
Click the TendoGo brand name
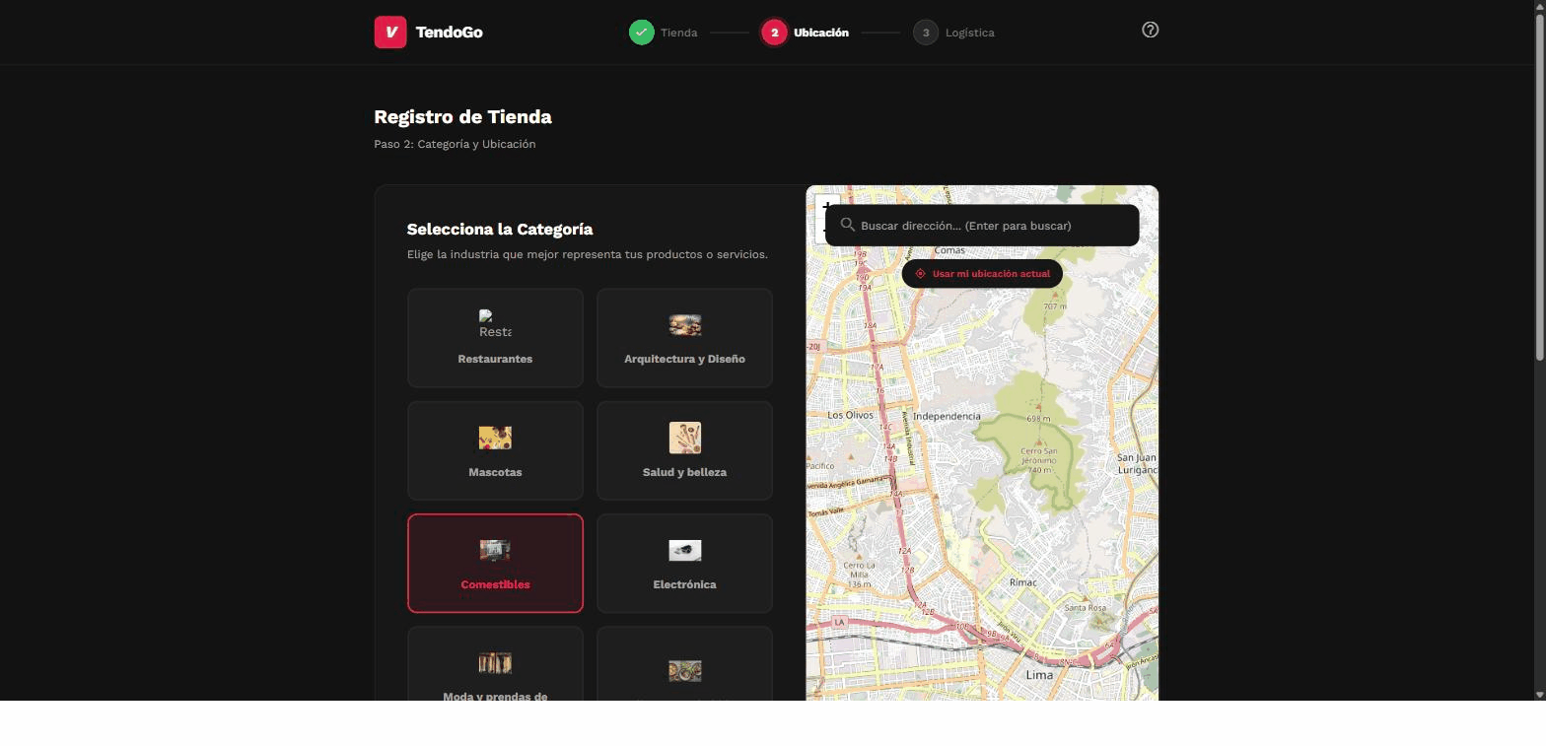449,33
